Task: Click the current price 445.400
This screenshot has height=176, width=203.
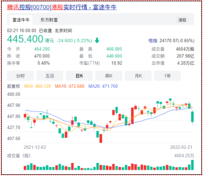Action: click(x=25, y=39)
